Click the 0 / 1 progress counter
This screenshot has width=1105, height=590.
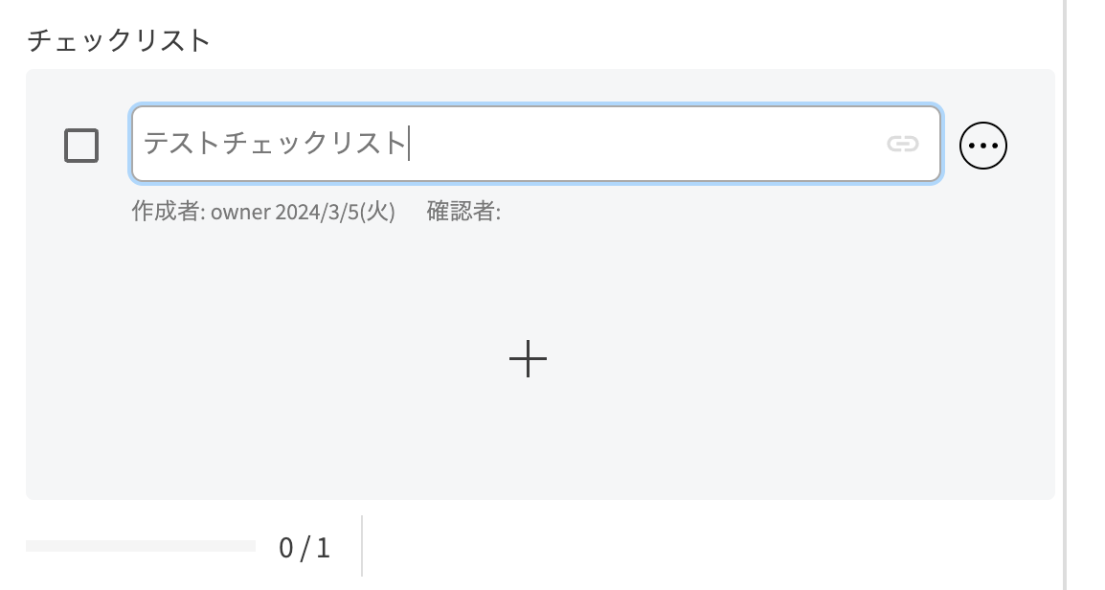[304, 548]
